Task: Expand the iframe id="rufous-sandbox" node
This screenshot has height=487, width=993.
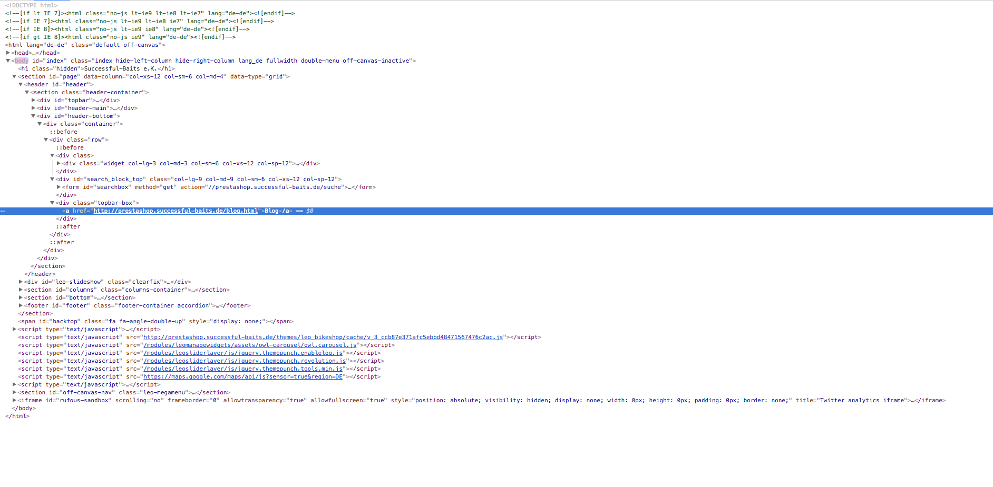Action: (14, 400)
